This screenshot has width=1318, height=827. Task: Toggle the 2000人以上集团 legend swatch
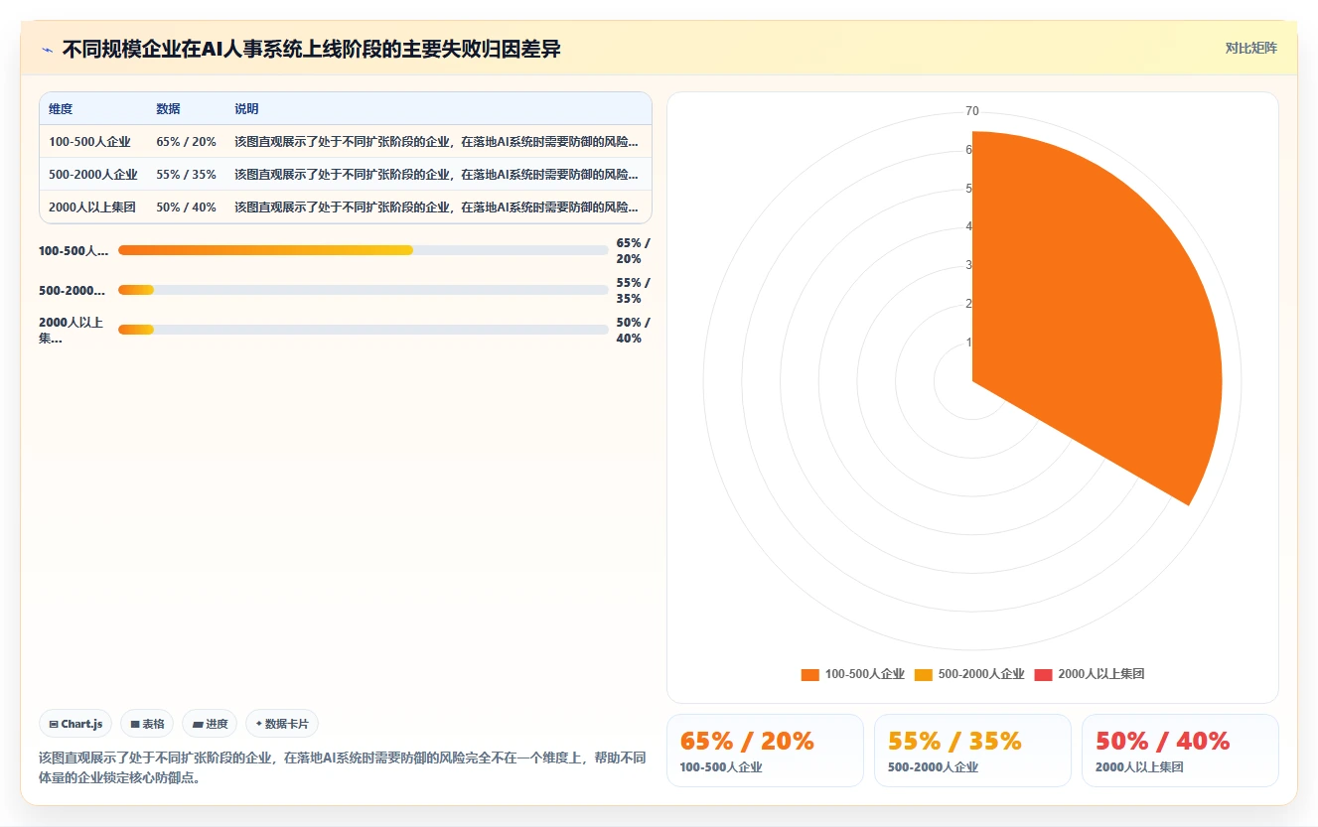1043,674
